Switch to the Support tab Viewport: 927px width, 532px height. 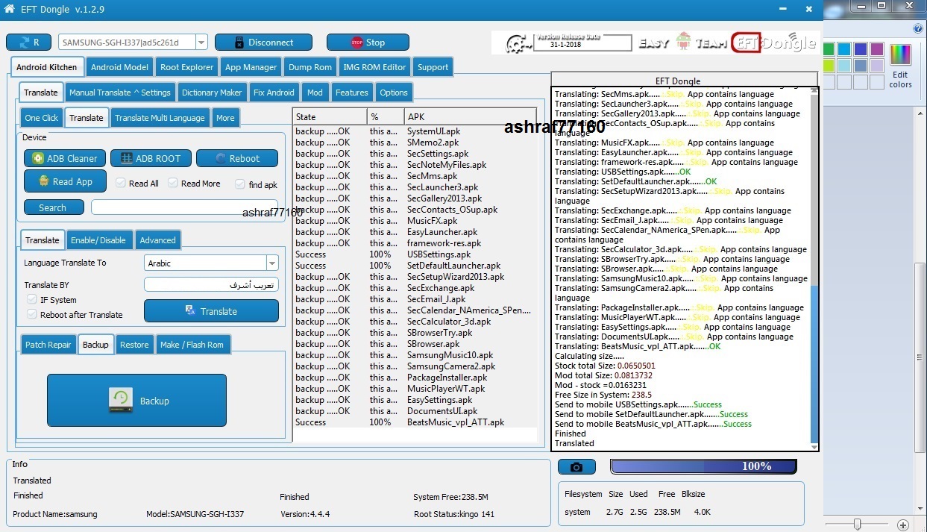tap(433, 67)
